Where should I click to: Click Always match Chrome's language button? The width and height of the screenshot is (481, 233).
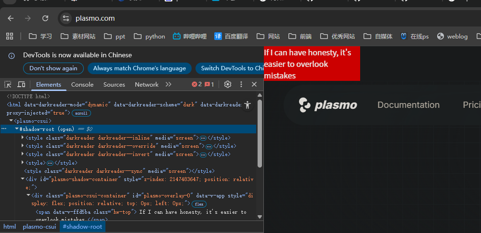point(139,68)
